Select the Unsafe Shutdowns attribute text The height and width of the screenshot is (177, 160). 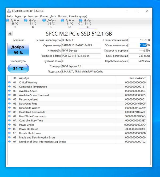(30, 133)
